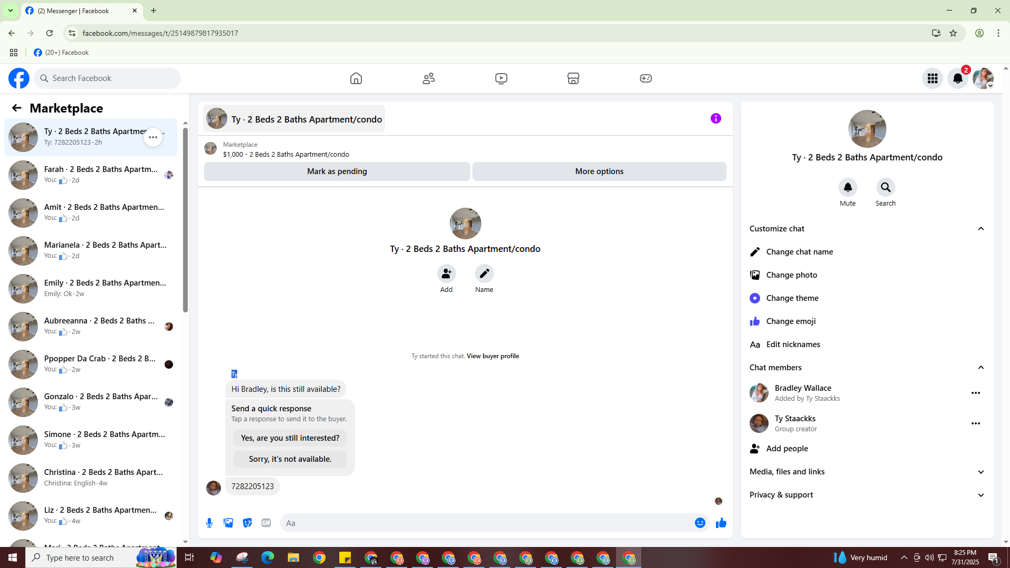The width and height of the screenshot is (1010, 568).
Task: Open Change theme color picker
Action: point(792,298)
